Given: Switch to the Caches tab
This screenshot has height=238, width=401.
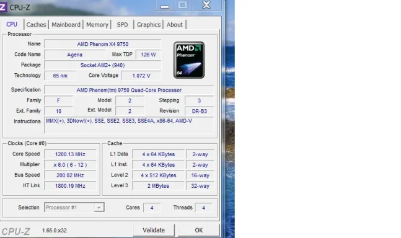Looking at the screenshot, I should coord(36,25).
